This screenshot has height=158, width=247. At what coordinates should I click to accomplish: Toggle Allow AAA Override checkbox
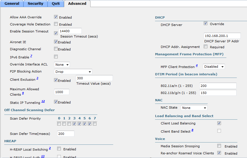pyautogui.click(x=56, y=17)
